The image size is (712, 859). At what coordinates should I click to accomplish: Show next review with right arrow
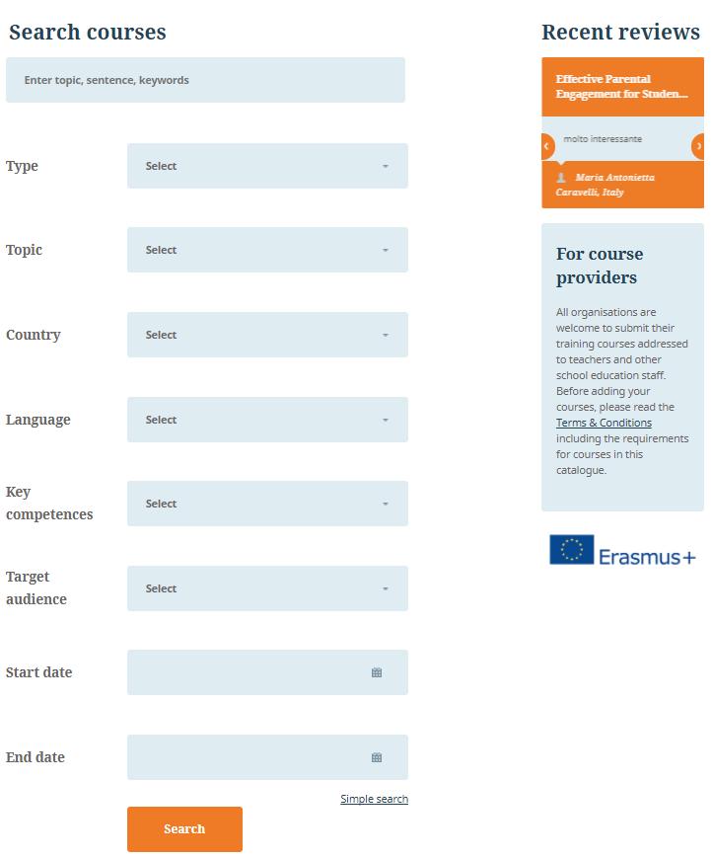(698, 146)
